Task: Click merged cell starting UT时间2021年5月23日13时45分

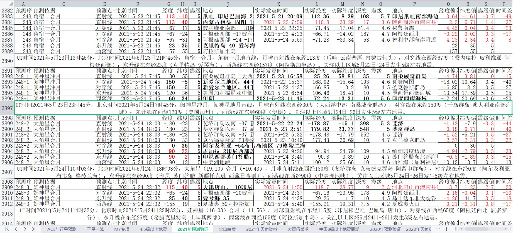Action: (263, 61)
